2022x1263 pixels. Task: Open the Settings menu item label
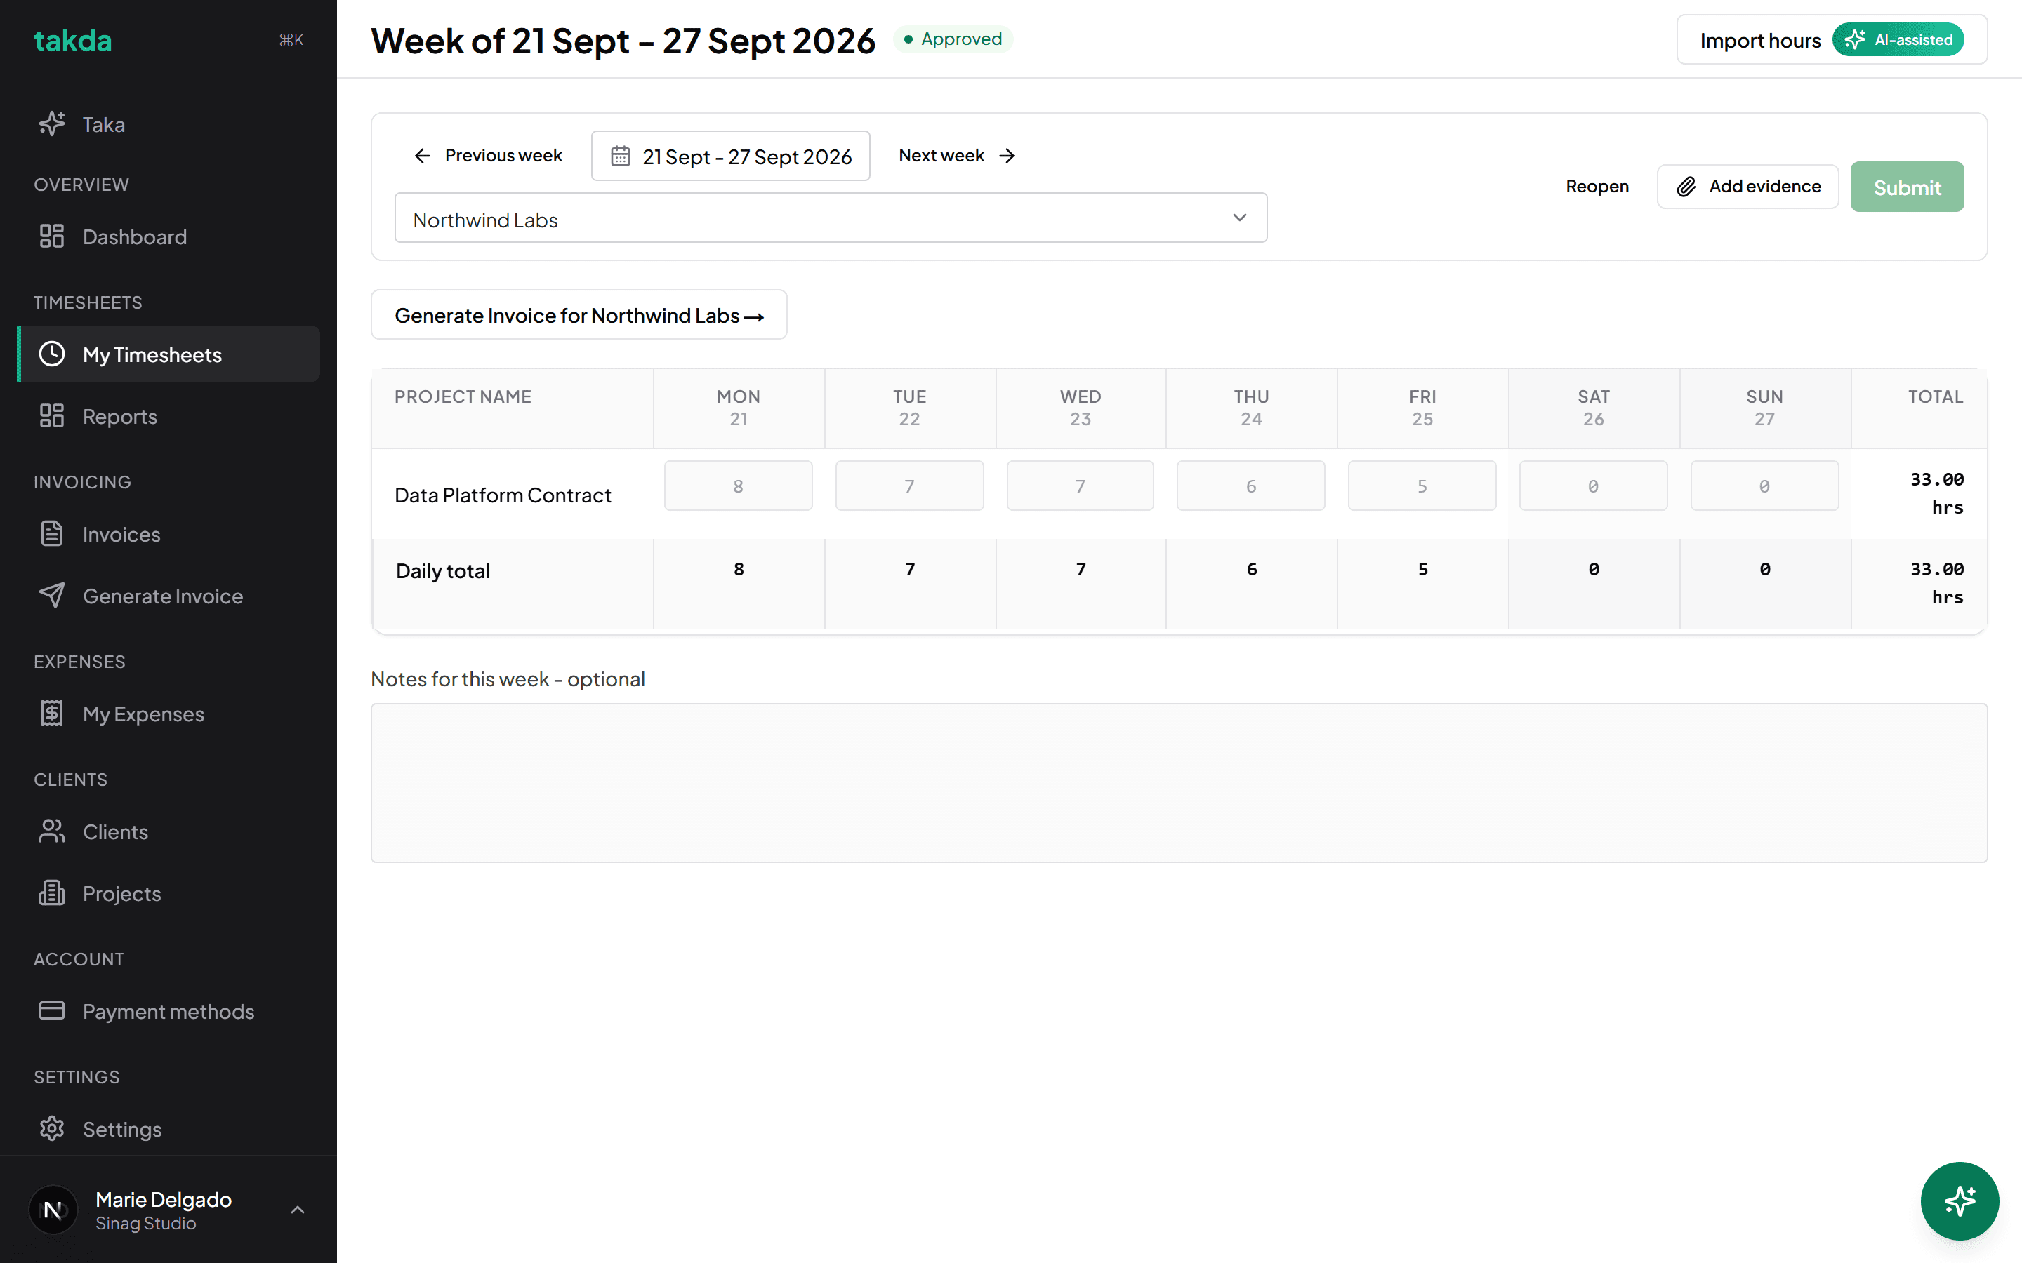122,1128
